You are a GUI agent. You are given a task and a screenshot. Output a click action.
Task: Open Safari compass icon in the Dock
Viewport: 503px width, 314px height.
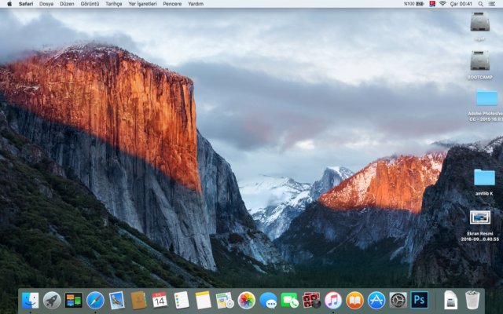95,301
